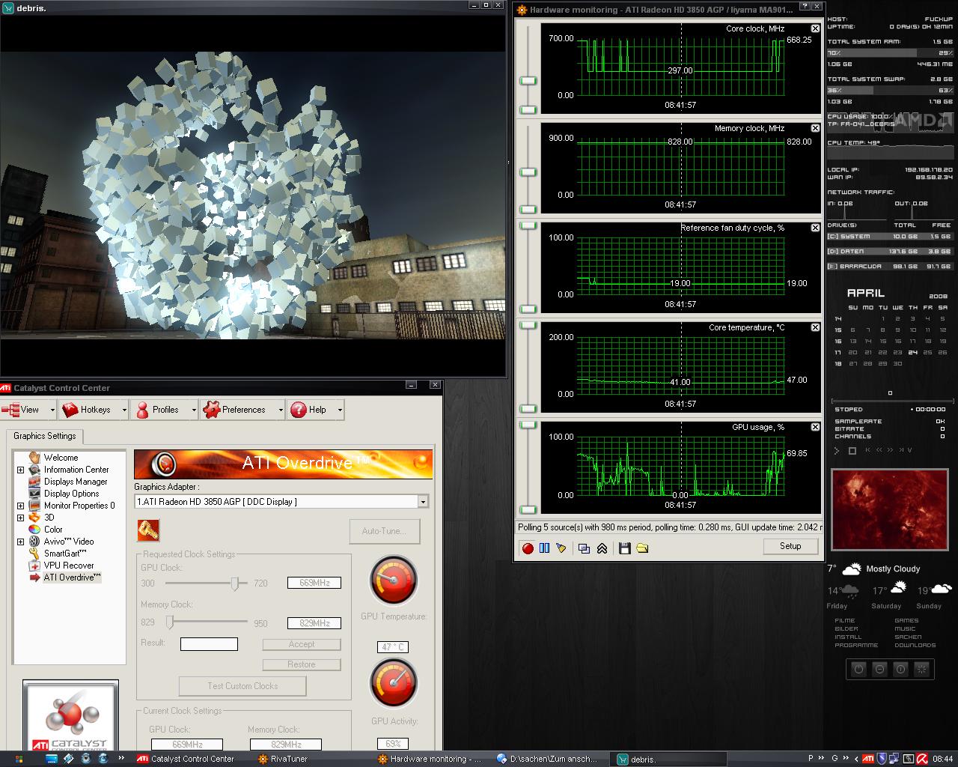958x767 pixels.
Task: Click the ATI tray icon in system tray
Action: 867,759
